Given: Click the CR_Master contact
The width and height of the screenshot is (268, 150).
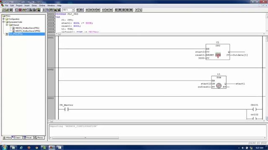Looking at the screenshot, I should coord(67,109).
